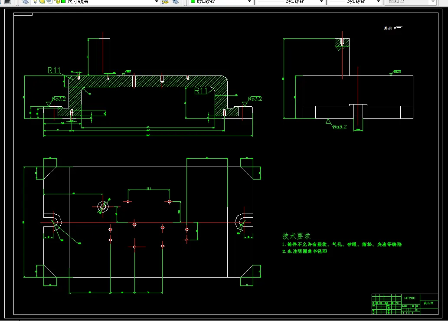Click the green layer color swatch
The height and width of the screenshot is (321, 448).
coord(63,1)
